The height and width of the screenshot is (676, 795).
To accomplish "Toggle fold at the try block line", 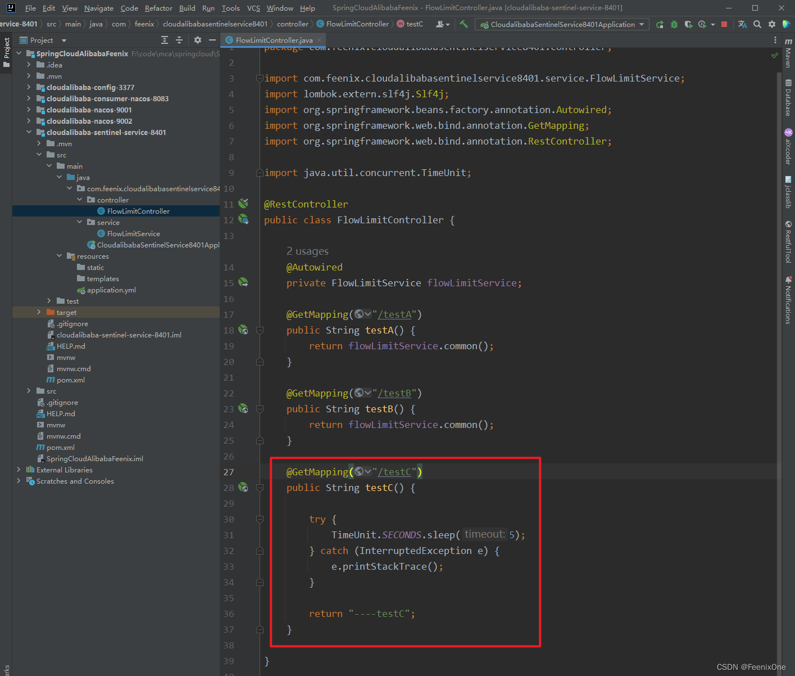I will click(260, 519).
